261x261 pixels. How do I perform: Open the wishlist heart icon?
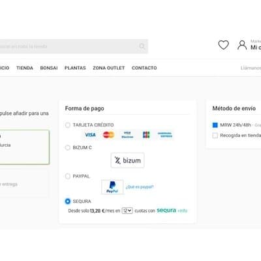click(x=223, y=45)
